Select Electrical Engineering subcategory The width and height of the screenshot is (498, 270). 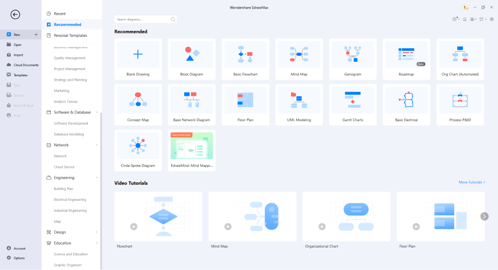point(70,200)
